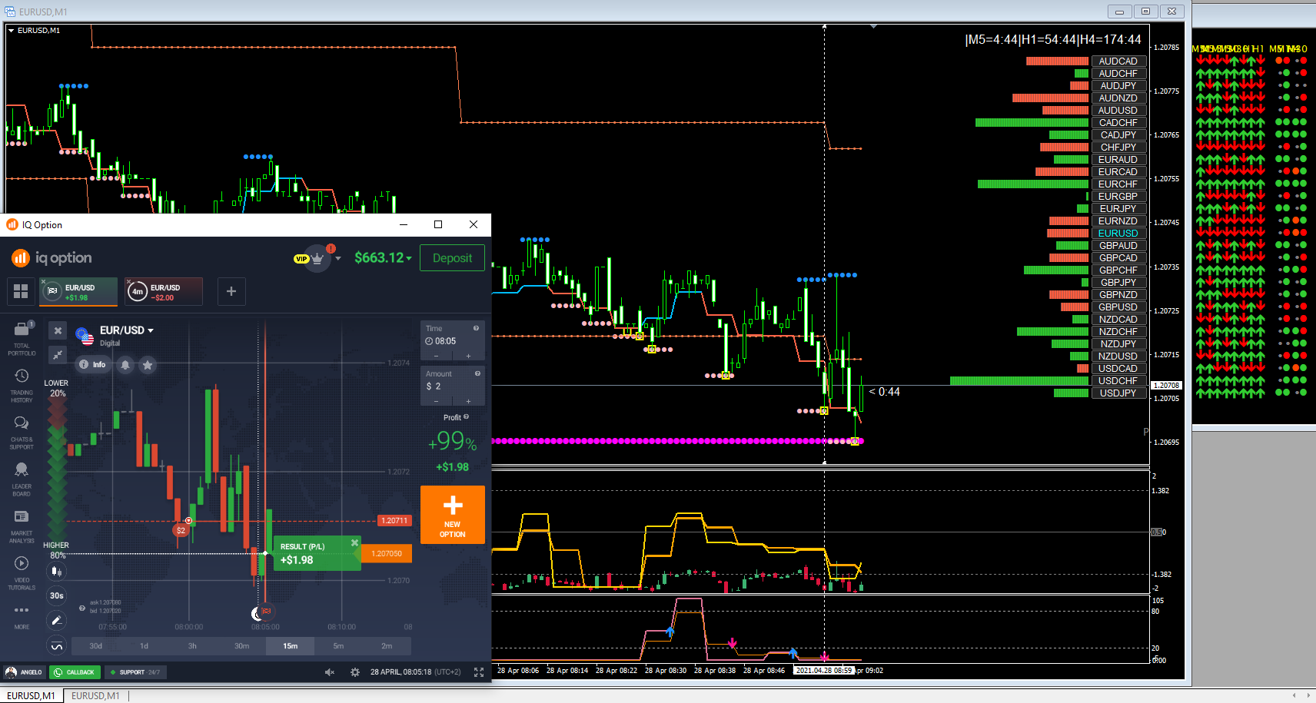
Task: Select the 1d chart range
Action: (144, 646)
